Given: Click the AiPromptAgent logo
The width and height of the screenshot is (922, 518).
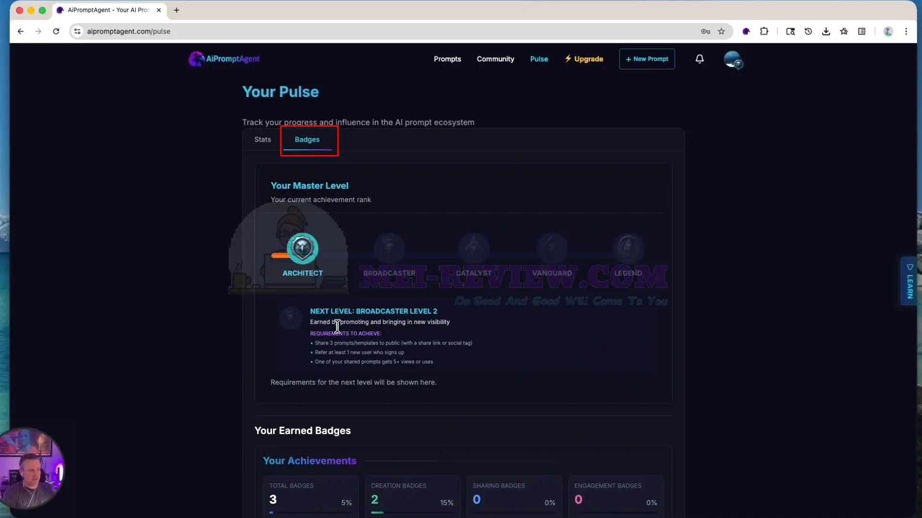Looking at the screenshot, I should point(224,59).
